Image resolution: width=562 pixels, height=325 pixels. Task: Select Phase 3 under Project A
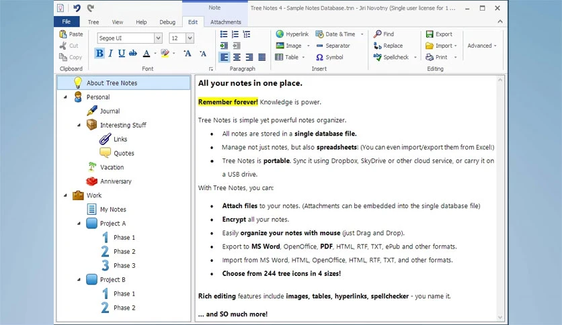pos(124,266)
